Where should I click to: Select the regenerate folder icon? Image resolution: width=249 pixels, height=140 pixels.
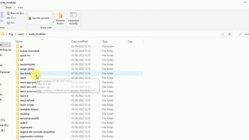(18, 127)
